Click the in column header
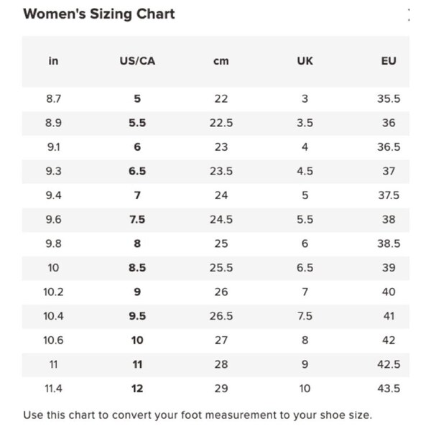 pos(53,61)
